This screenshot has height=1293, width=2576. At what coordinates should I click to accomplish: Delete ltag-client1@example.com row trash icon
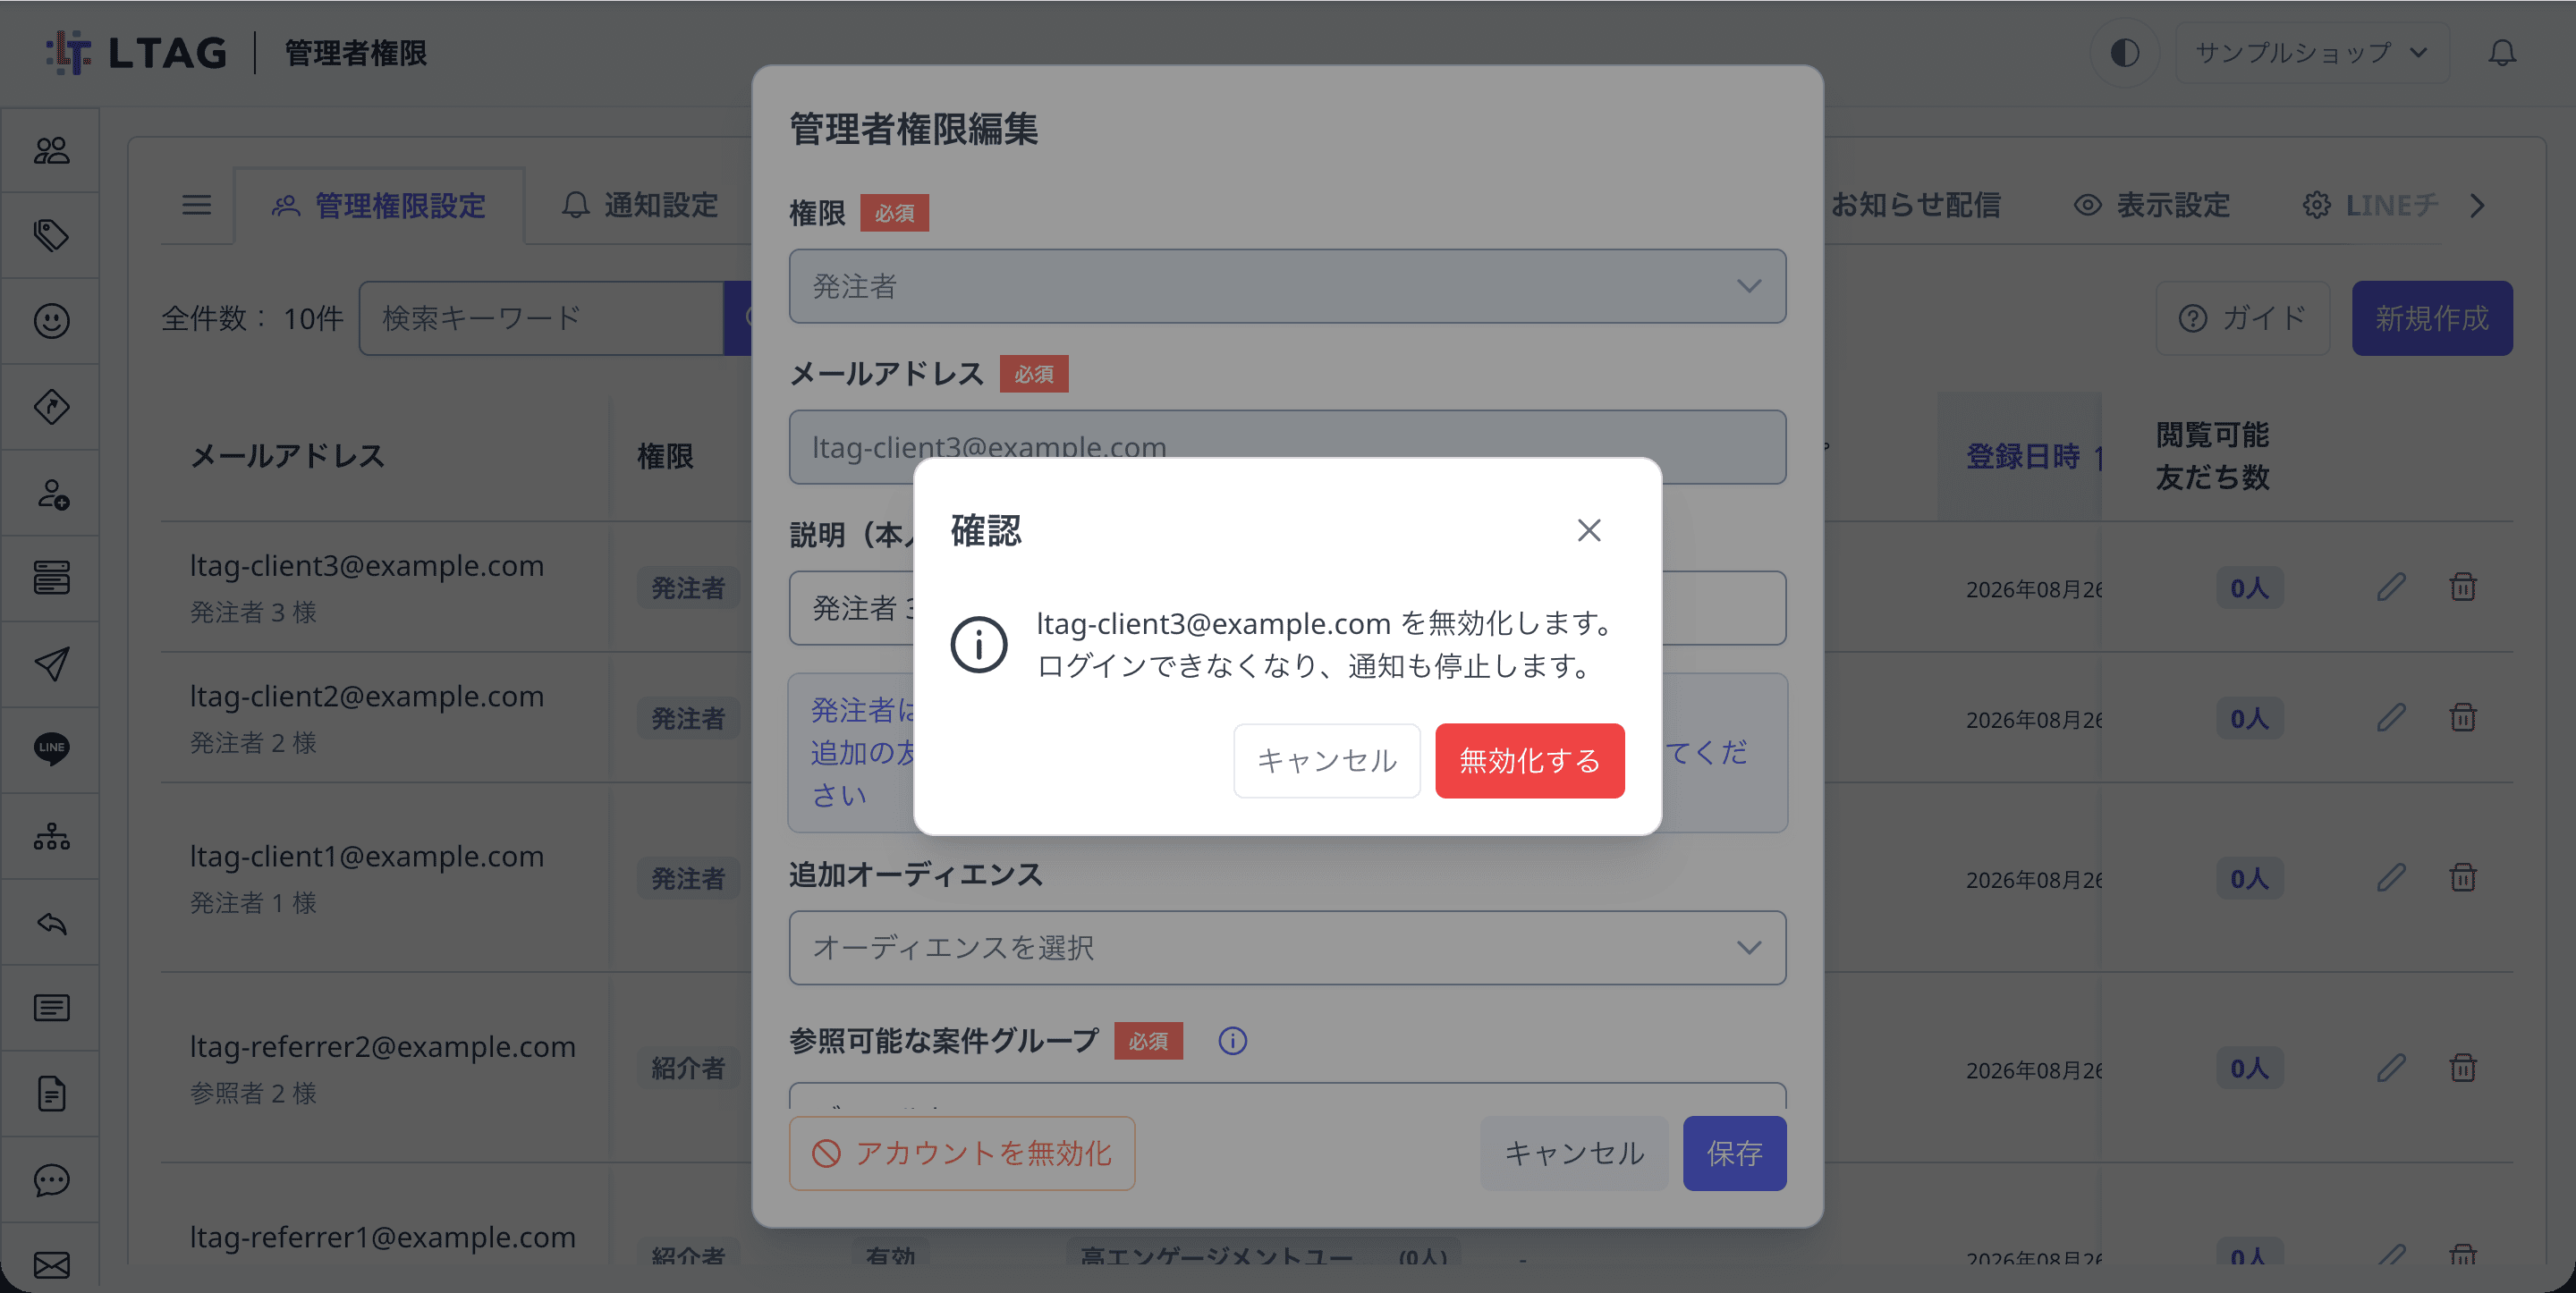click(2463, 877)
